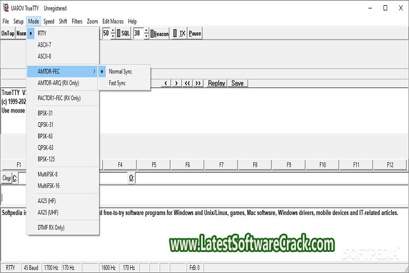The height and width of the screenshot is (273, 409).
Task: Toggle the TX transmit button
Action: [x=180, y=34]
